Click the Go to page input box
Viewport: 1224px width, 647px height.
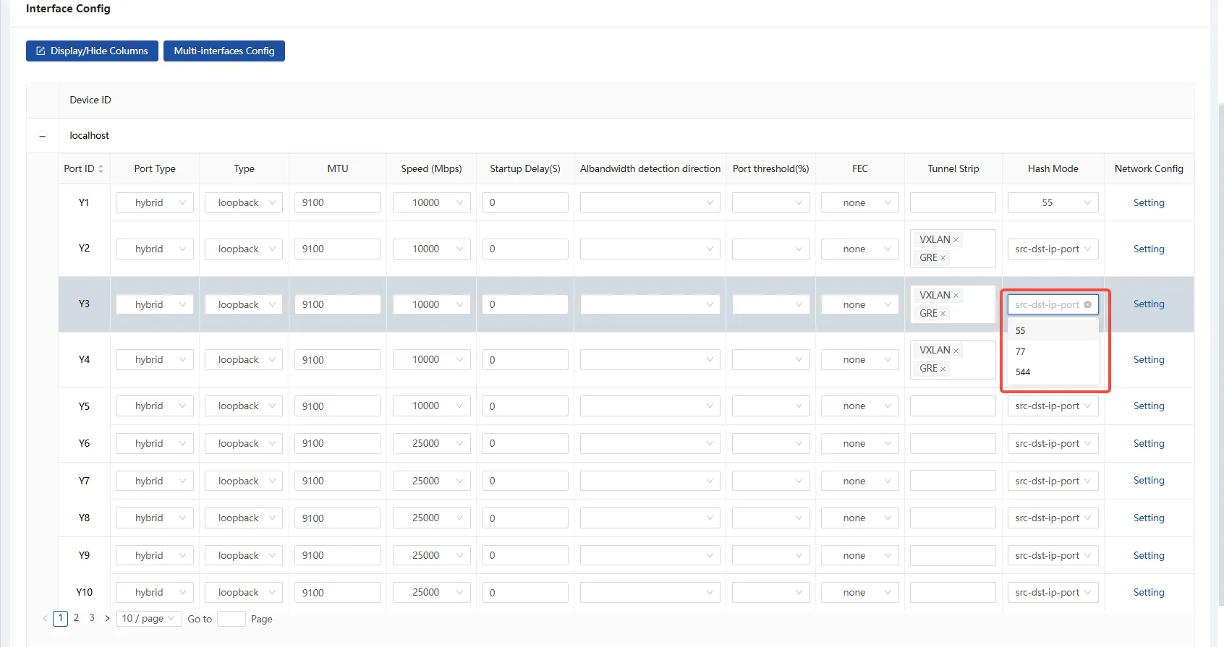(231, 619)
